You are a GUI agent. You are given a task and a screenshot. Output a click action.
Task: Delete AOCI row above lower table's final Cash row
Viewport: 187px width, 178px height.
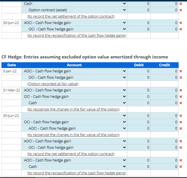[181, 160]
